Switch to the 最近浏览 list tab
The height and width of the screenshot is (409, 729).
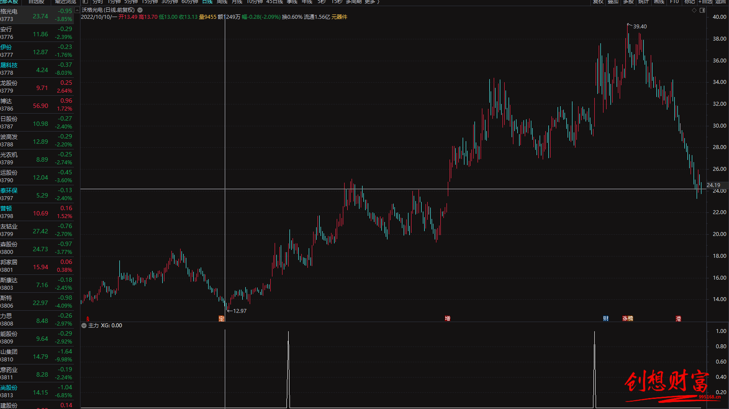point(66,2)
